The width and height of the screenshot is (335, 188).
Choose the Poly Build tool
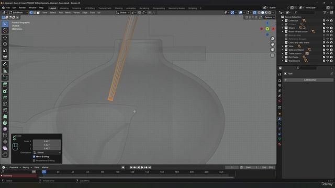[x=5, y=116]
